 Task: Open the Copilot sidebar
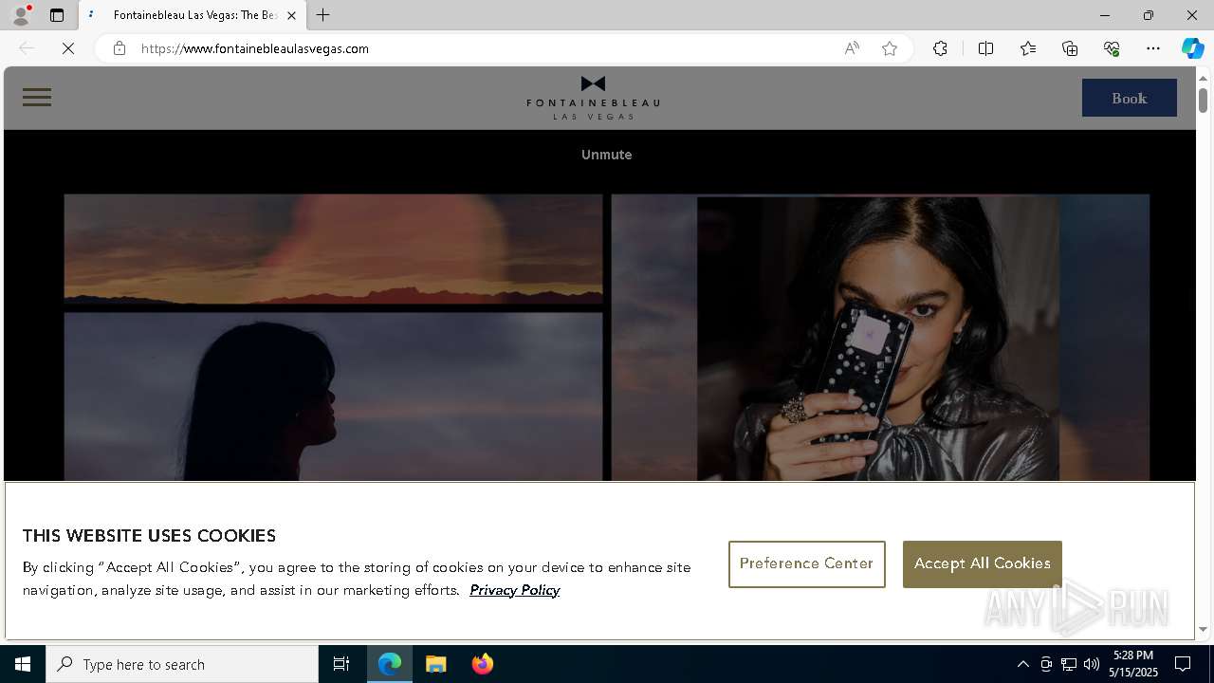(1192, 48)
